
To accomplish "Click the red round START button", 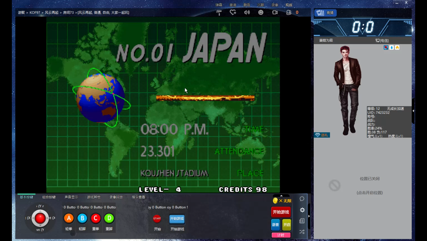I will 157,219.
